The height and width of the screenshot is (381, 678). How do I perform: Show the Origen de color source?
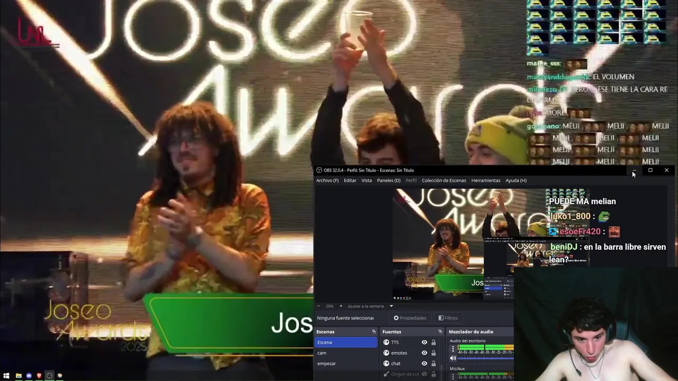[x=424, y=374]
